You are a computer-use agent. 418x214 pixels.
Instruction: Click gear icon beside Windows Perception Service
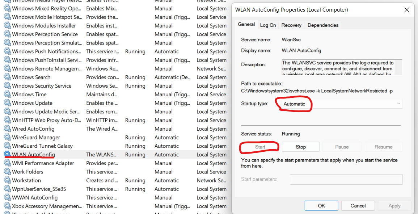[7, 34]
